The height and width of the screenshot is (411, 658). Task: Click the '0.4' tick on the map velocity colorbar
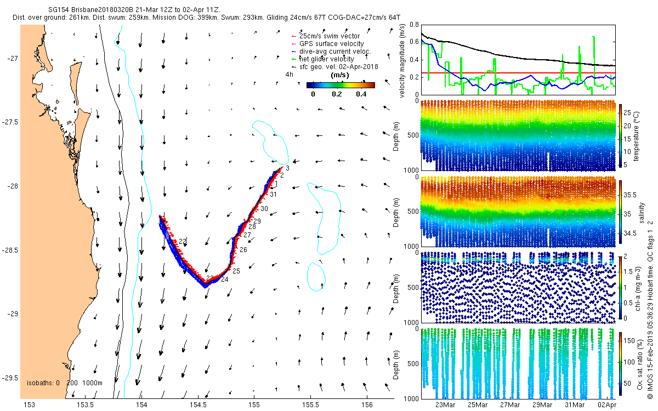click(x=361, y=94)
